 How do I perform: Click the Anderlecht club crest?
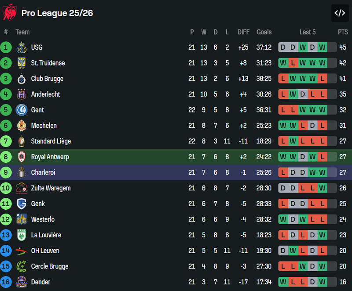tap(22, 95)
